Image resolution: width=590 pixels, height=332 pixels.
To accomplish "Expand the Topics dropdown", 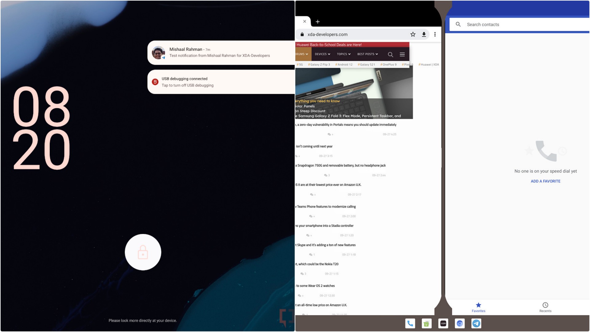I will click(x=344, y=54).
